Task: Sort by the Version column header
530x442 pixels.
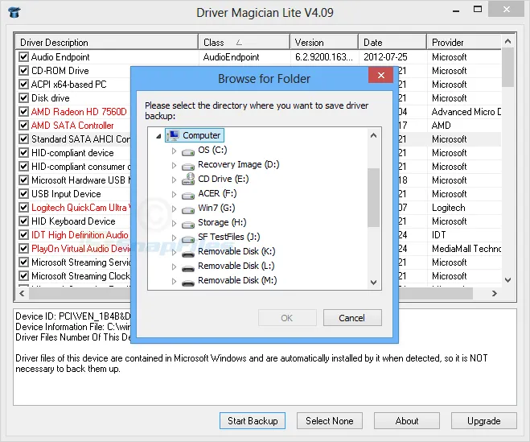Action: click(324, 43)
